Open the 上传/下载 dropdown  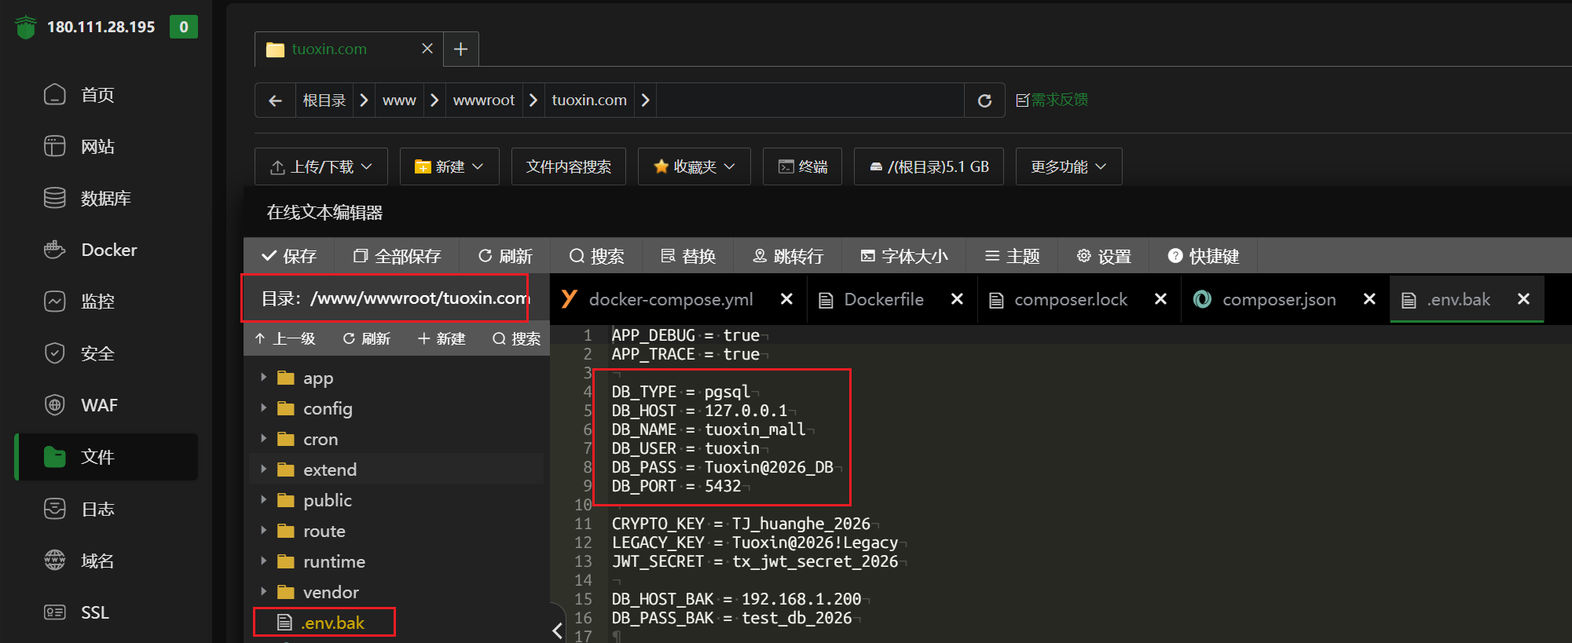click(321, 166)
